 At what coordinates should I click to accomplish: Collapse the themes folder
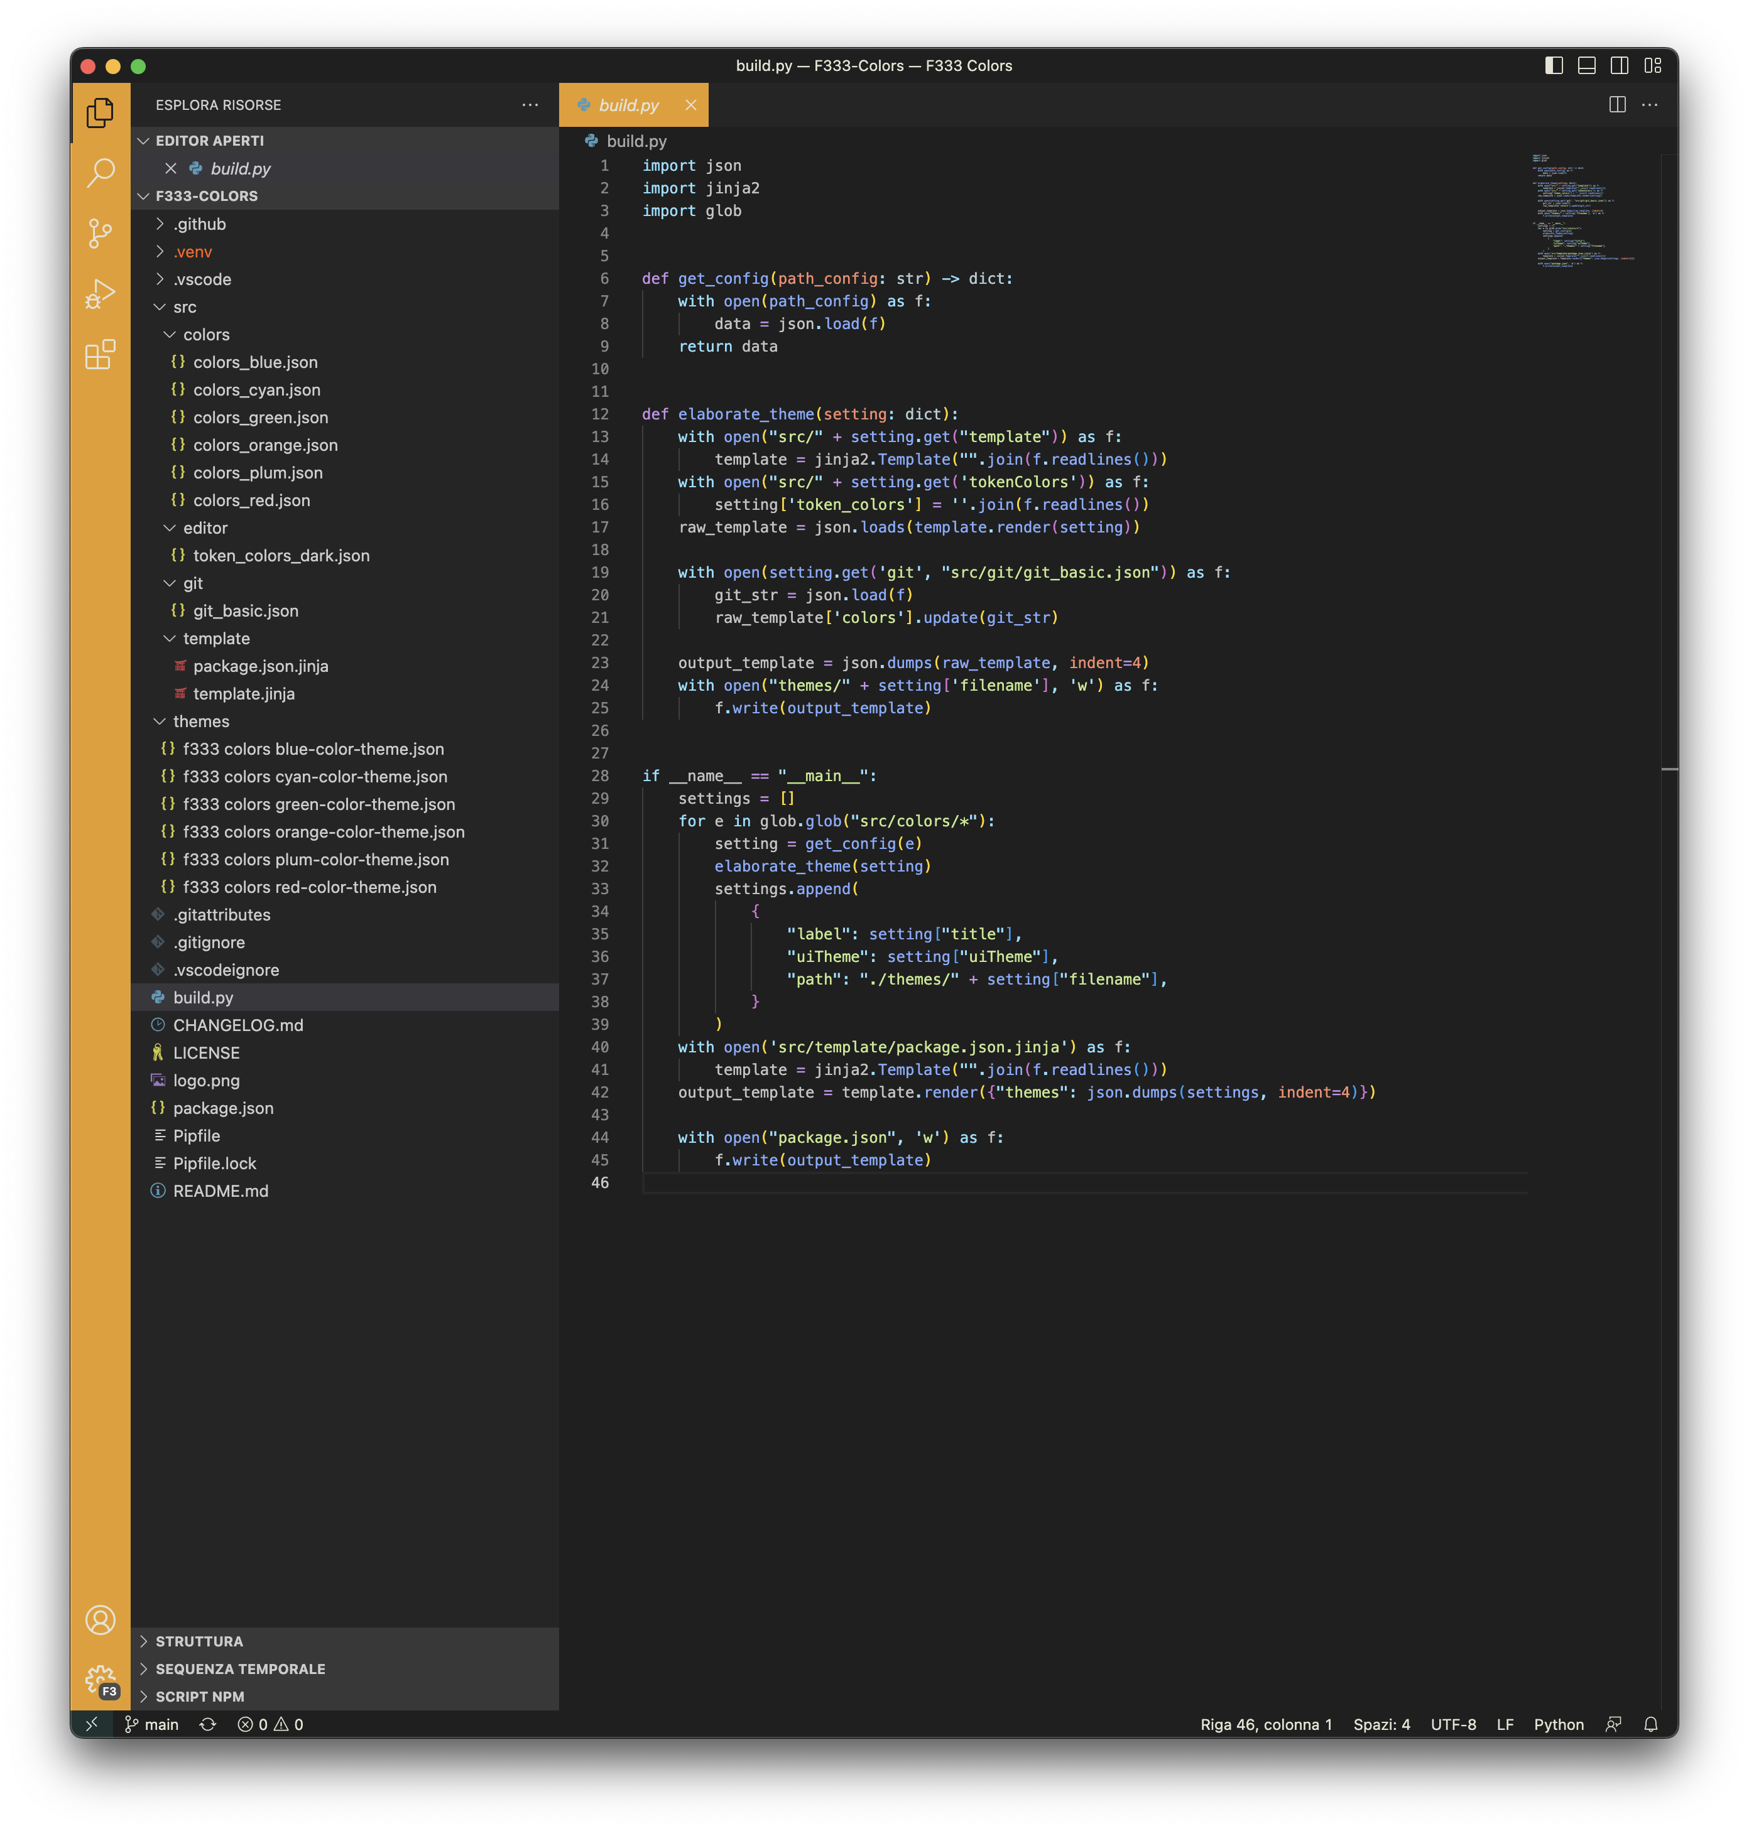pyautogui.click(x=200, y=721)
